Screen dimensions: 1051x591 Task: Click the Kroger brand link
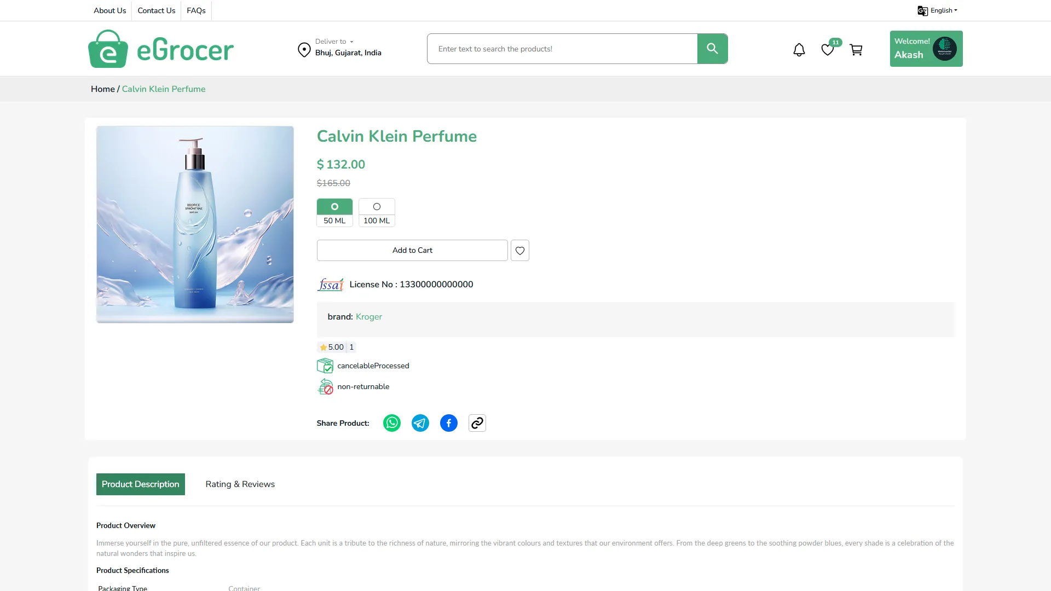[x=369, y=317]
